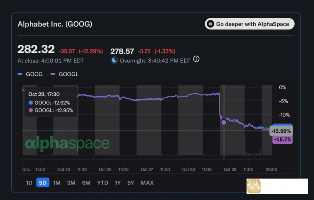This screenshot has height=200, width=314.
Task: Click the 282.32 closing price
Action: coord(36,49)
